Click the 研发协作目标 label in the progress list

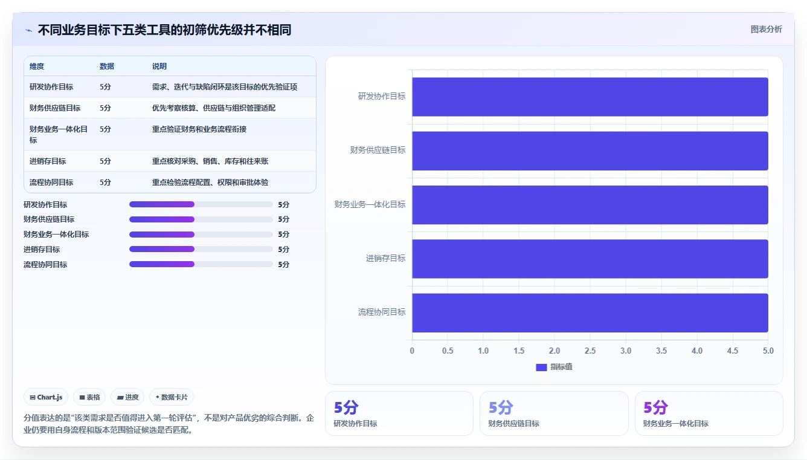tap(45, 205)
